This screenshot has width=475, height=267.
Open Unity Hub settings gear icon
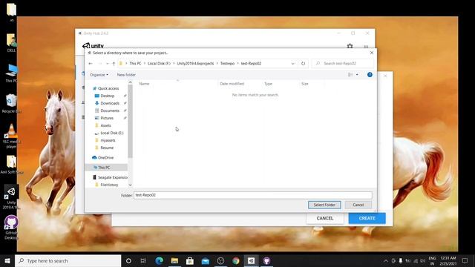350,46
